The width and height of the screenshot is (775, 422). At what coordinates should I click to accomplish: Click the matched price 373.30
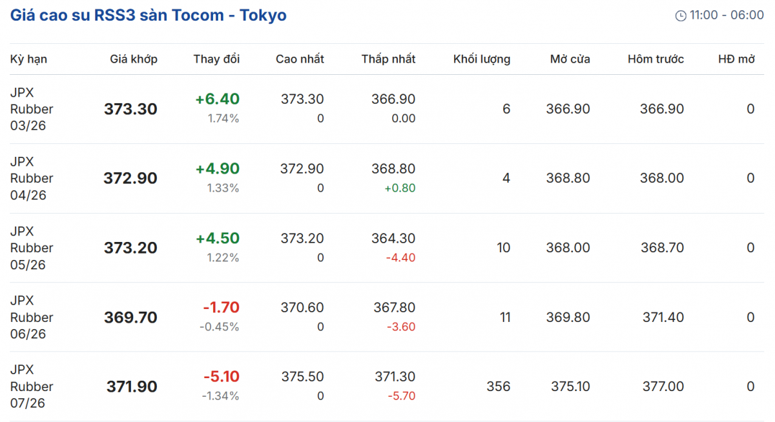coord(130,109)
